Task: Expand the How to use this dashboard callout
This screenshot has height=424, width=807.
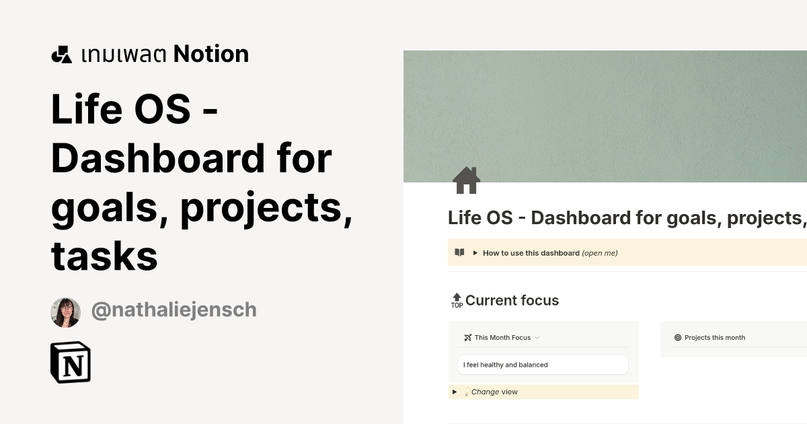Action: (475, 252)
